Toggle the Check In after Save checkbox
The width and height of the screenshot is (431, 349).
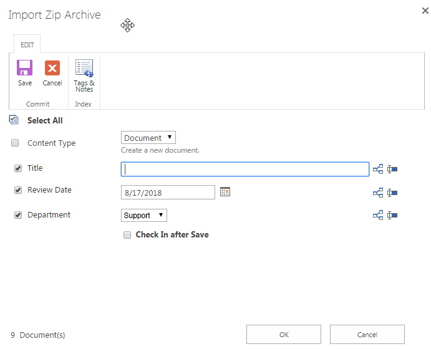(127, 235)
